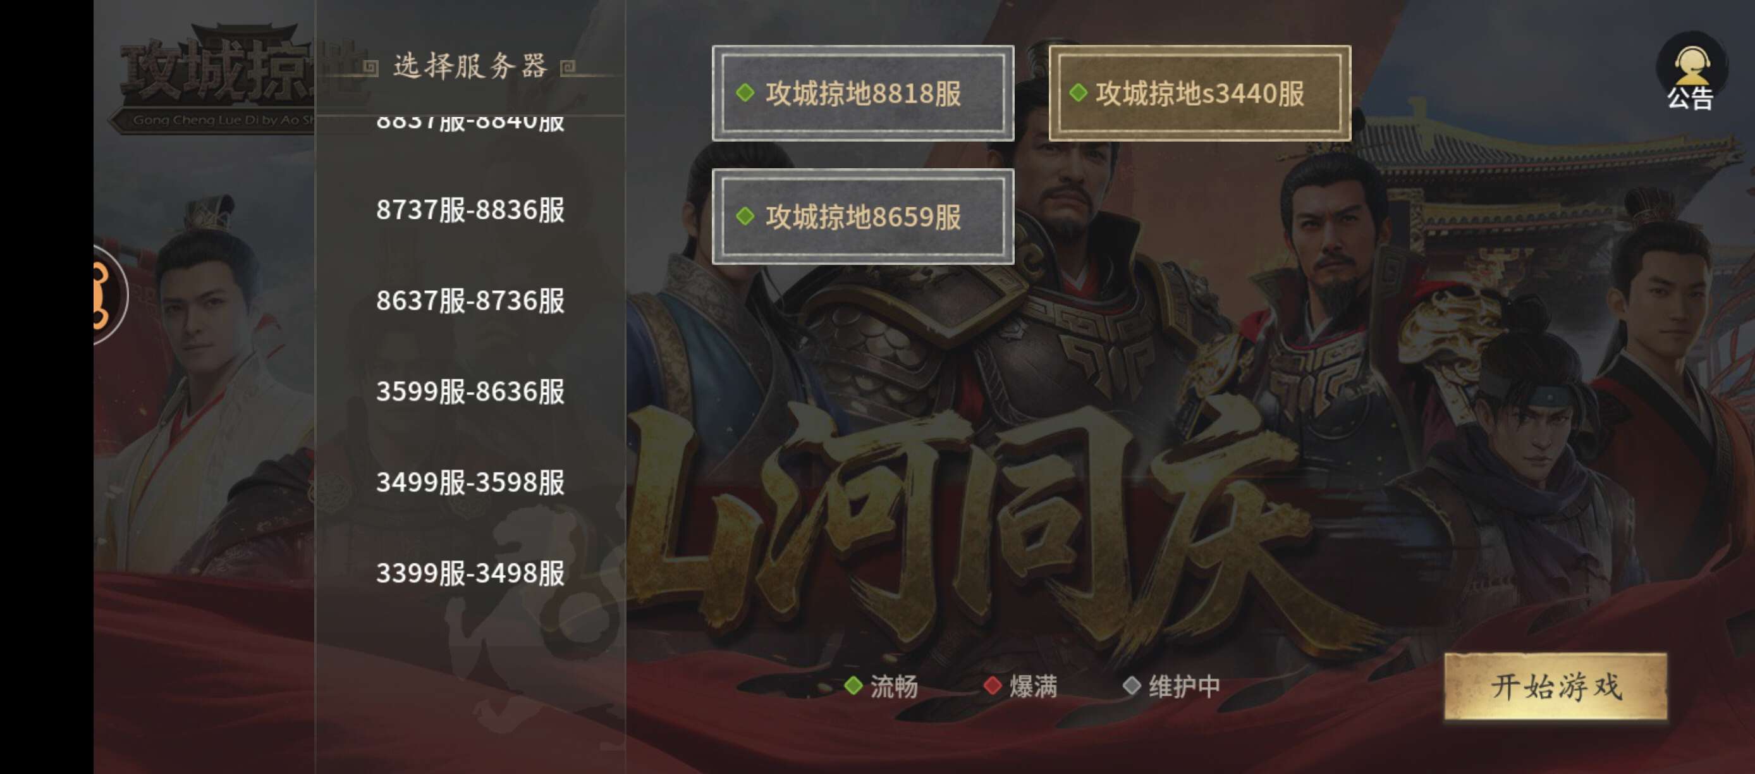The height and width of the screenshot is (774, 1755).
Task: Select server 攻城掠地8659服
Action: click(862, 217)
